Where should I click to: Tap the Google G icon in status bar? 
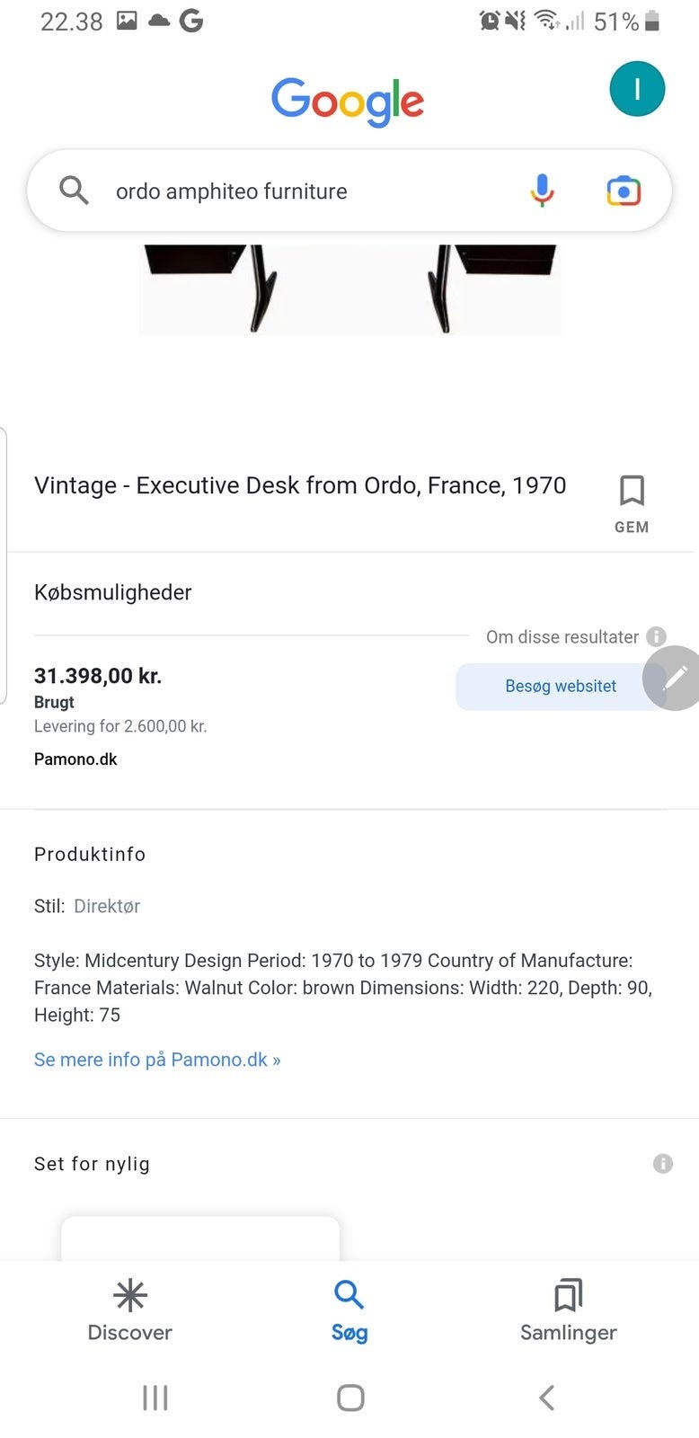click(192, 20)
